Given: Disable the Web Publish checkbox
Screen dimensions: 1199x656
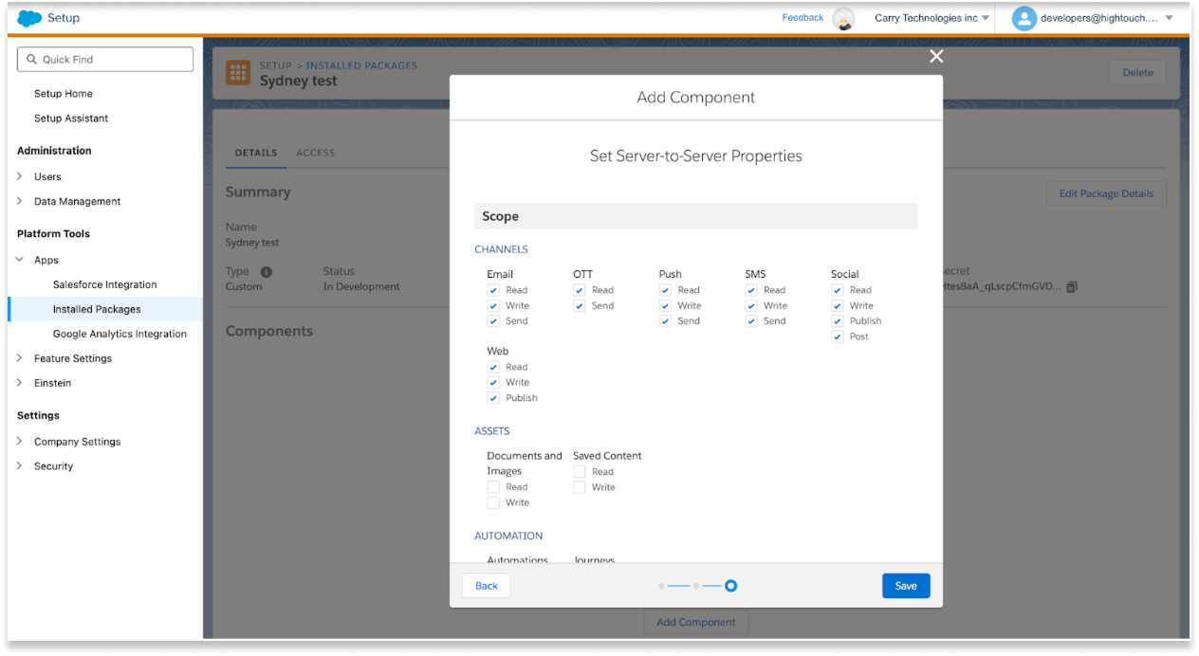Looking at the screenshot, I should 493,397.
